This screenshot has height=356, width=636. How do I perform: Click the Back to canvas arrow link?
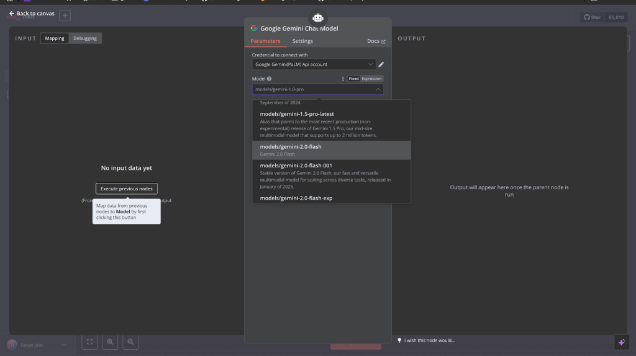(32, 14)
